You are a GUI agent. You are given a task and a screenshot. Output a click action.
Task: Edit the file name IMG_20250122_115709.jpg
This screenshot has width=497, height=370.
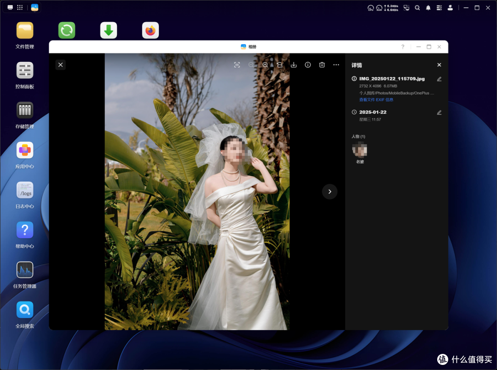[x=439, y=79]
